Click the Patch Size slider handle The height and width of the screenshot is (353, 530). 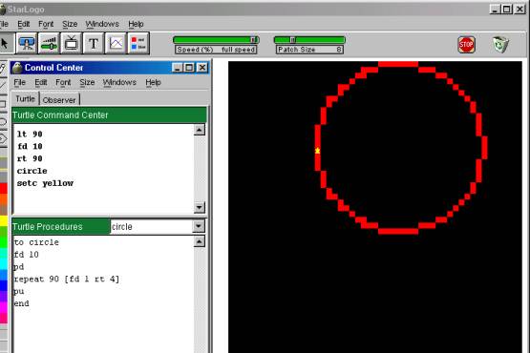[x=293, y=40]
